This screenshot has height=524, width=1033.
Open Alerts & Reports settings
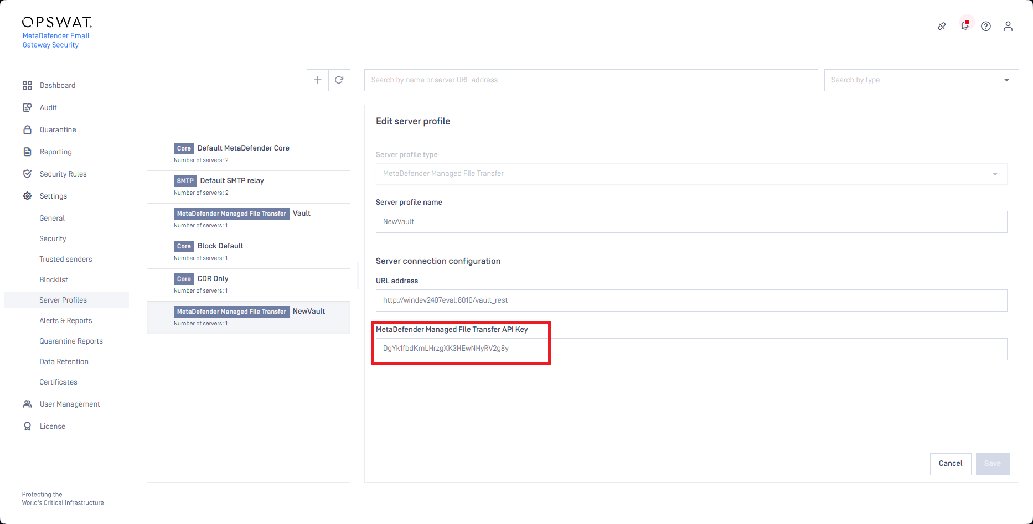(x=66, y=320)
